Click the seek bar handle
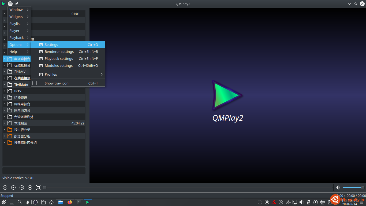The width and height of the screenshot is (366, 206). coord(44,187)
